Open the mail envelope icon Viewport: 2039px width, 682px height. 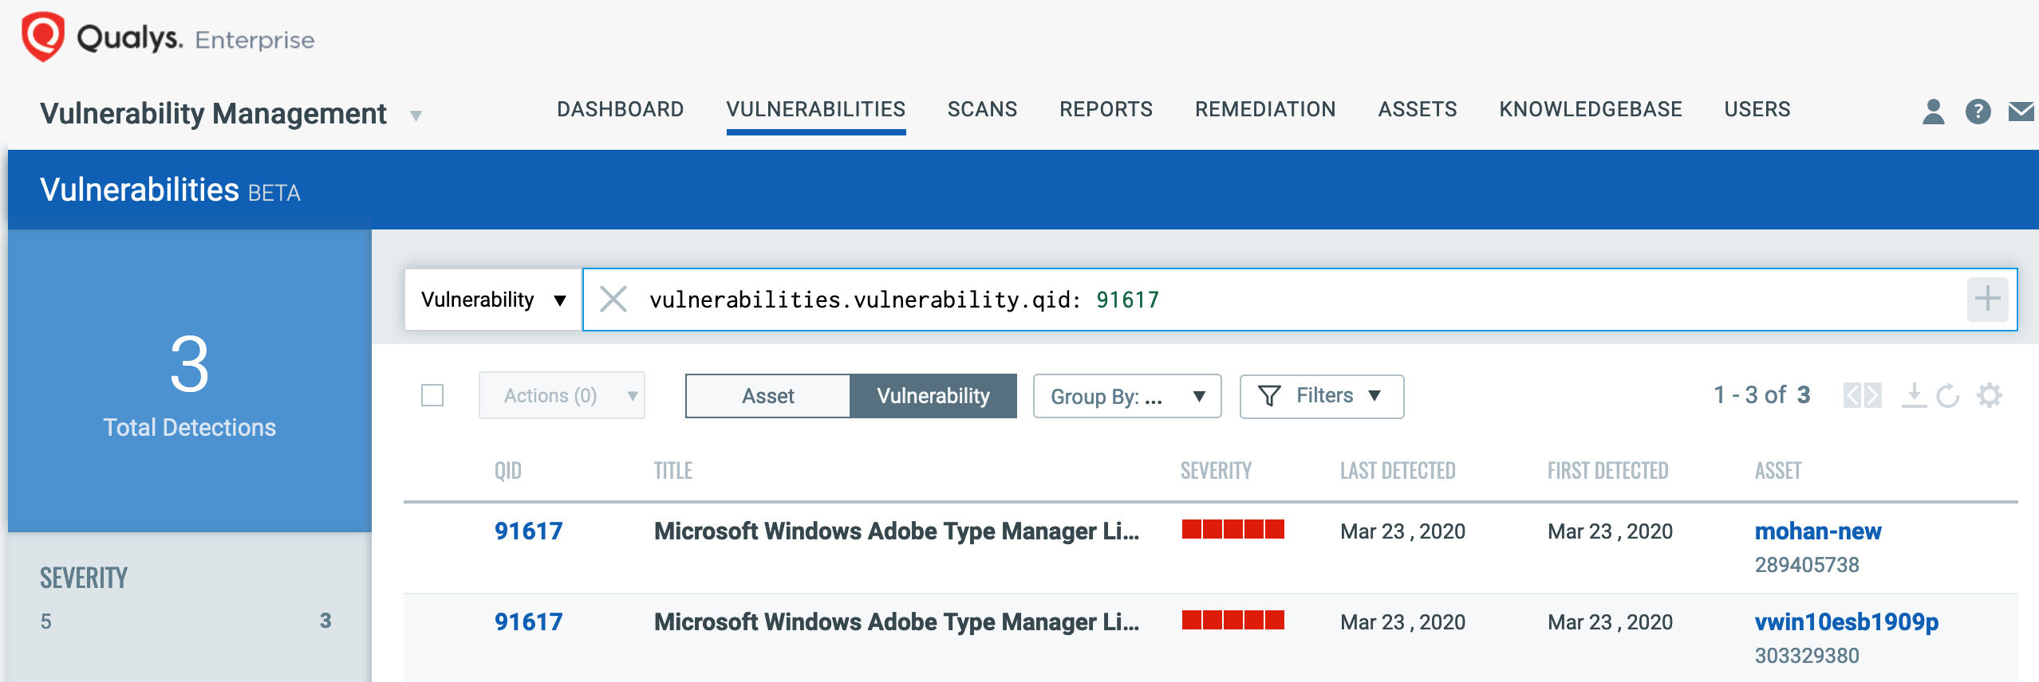pyautogui.click(x=2021, y=111)
